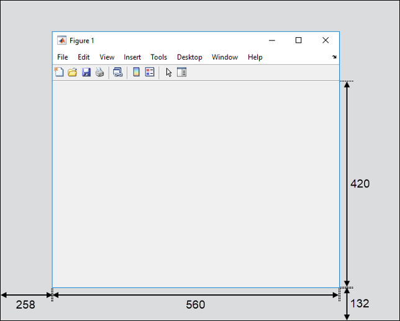Open the Edit menu
Screen dimensions: 400x321
click(x=84, y=57)
